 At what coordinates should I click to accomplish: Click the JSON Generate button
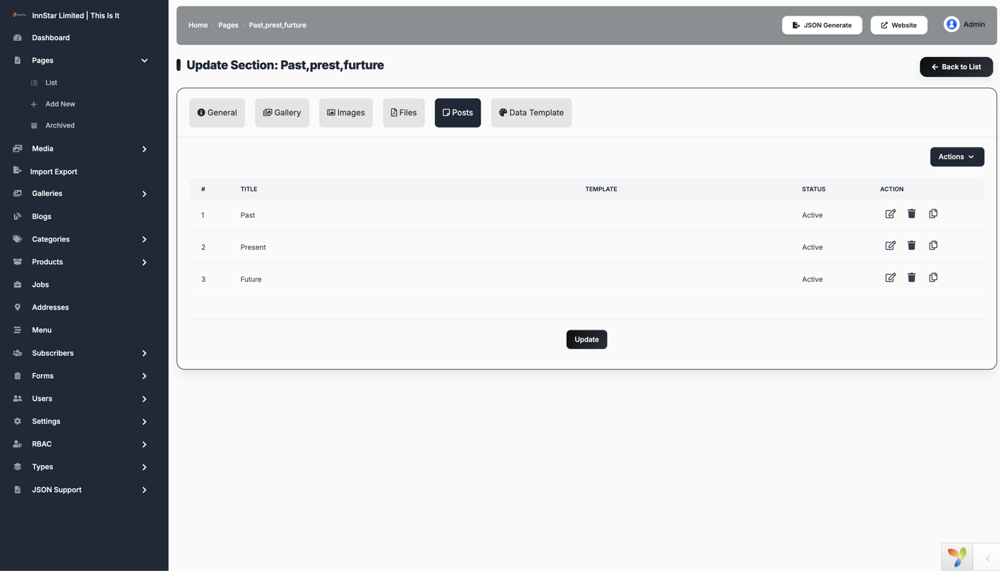[822, 25]
